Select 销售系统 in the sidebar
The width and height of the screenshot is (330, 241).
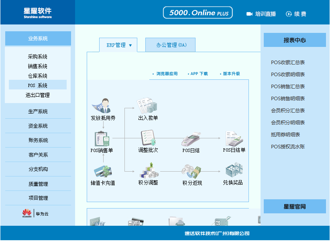coord(37,66)
